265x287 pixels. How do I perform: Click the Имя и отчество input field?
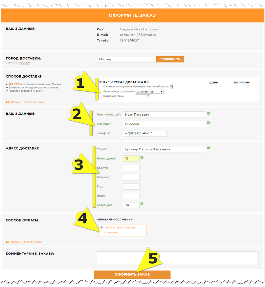(165, 115)
